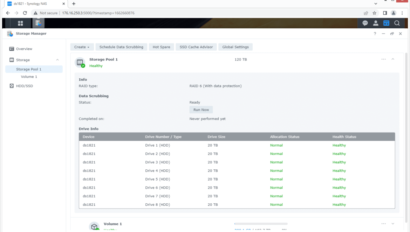Select Storage Pool 1 in the sidebar

click(34, 69)
